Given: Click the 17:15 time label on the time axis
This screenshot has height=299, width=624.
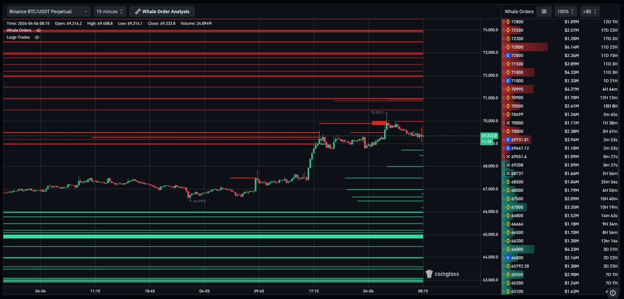Looking at the screenshot, I should [314, 291].
